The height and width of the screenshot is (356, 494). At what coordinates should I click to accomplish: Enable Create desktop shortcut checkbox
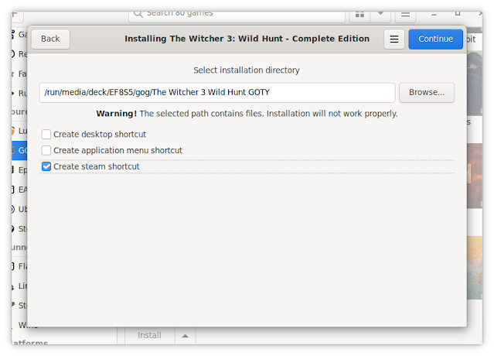[x=46, y=135]
